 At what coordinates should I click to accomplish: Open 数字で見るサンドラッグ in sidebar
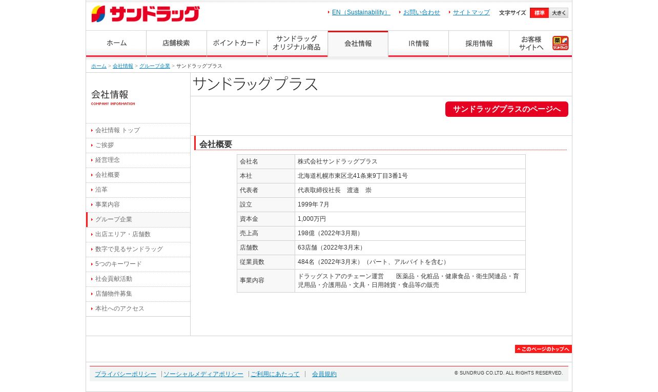coord(138,250)
